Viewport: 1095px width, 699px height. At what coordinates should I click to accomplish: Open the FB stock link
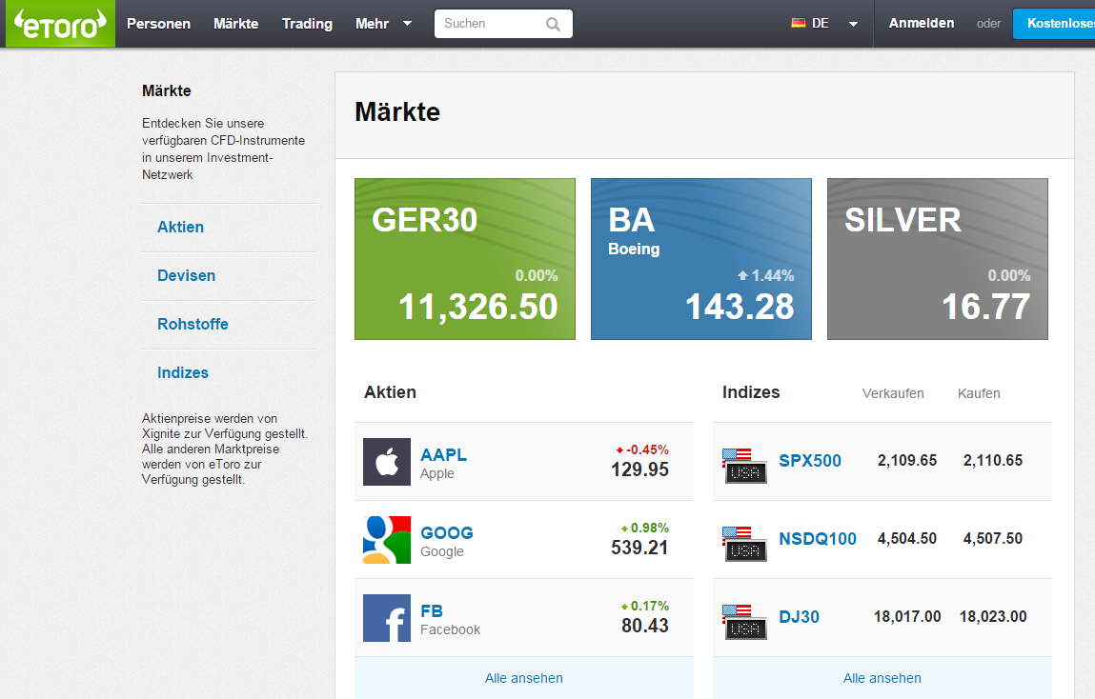(x=432, y=611)
